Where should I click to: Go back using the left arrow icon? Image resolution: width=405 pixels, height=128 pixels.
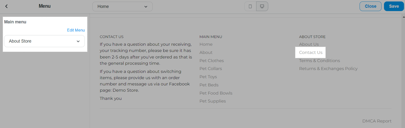click(x=7, y=6)
